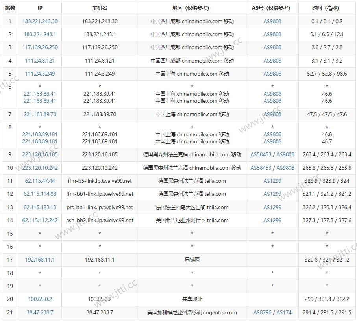Open IP link 221.183.89.70

click(40, 114)
